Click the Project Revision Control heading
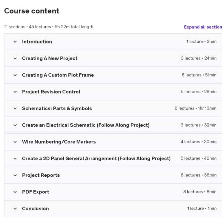The height and width of the screenshot is (222, 222). pyautogui.click(x=51, y=92)
